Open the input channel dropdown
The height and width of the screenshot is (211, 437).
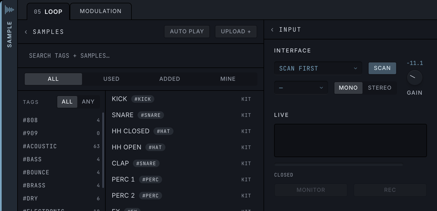point(301,88)
